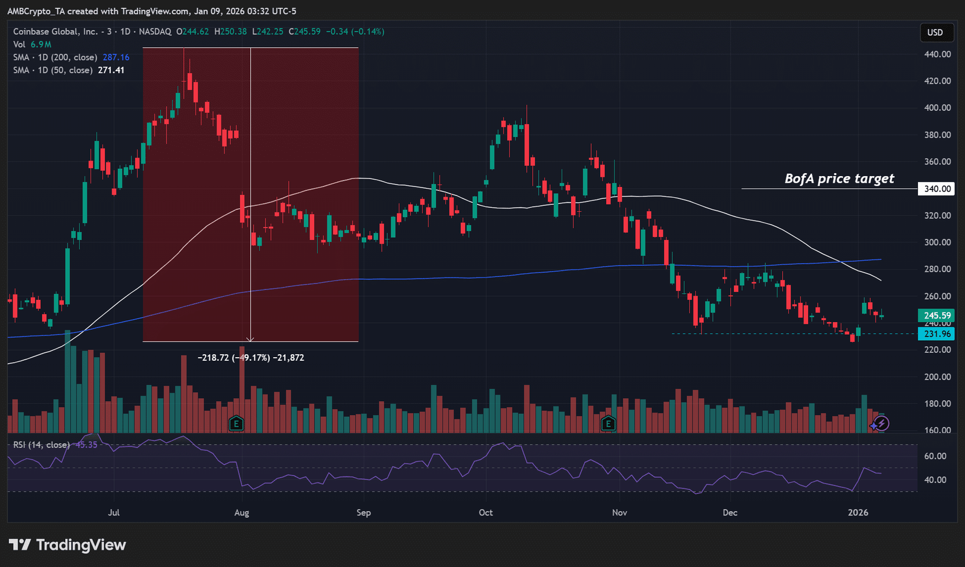Viewport: 965px width, 567px height.
Task: Click the teal 231.96 price label
Action: 937,334
